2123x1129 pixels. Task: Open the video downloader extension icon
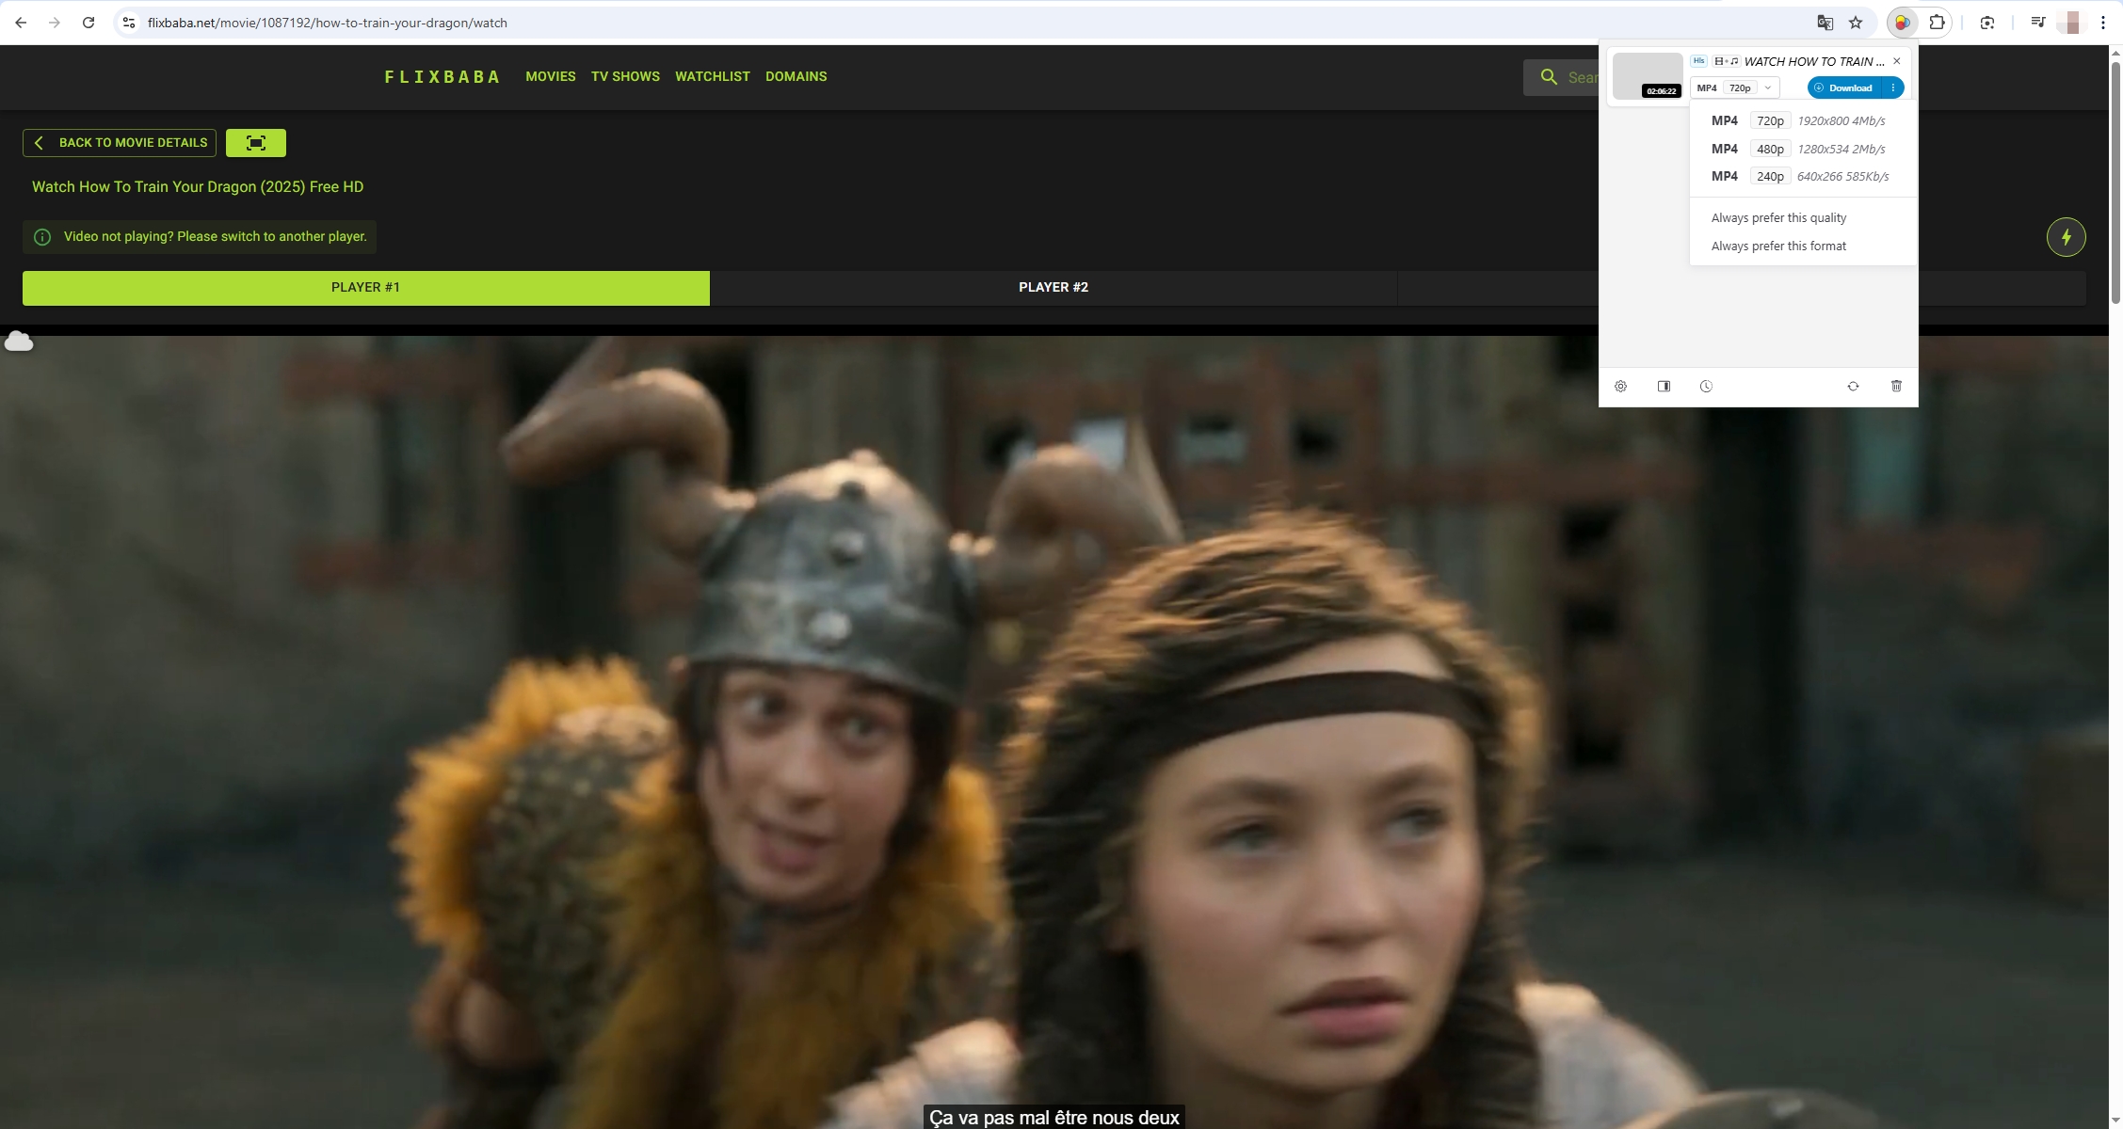tap(1902, 23)
